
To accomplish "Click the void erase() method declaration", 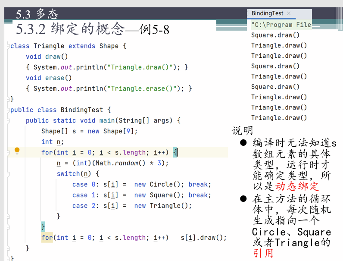I will pos(49,78).
